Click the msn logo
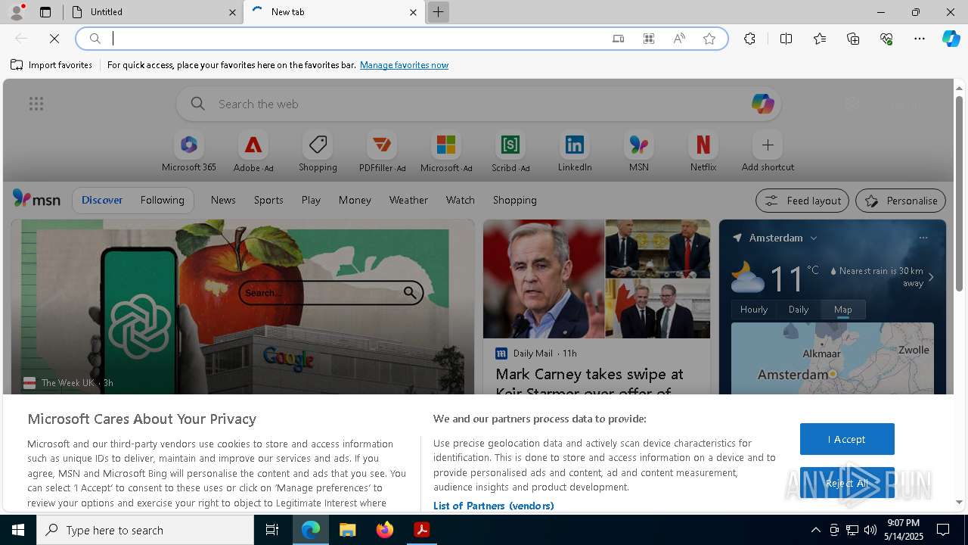Screen dimensions: 968x545 pyautogui.click(x=36, y=199)
